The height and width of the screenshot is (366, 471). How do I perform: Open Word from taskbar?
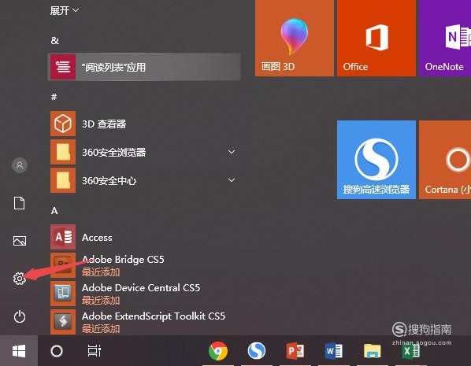(x=333, y=351)
